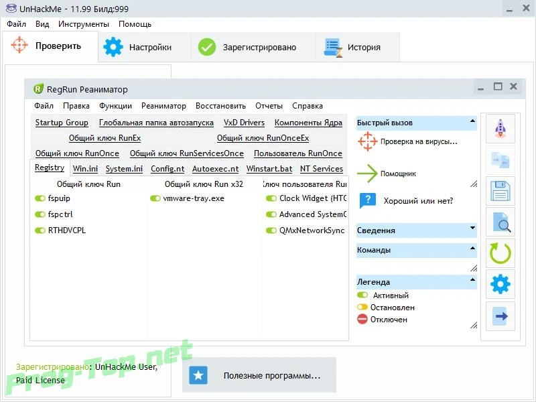Collapse the Быстрый вызов panel arrow
Screen dimensions: 536x402
(472, 121)
